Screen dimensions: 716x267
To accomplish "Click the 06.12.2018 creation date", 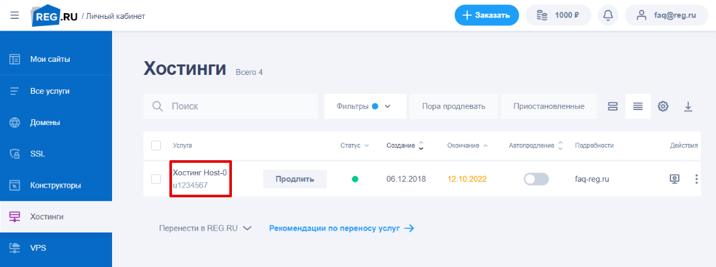I will 406,179.
